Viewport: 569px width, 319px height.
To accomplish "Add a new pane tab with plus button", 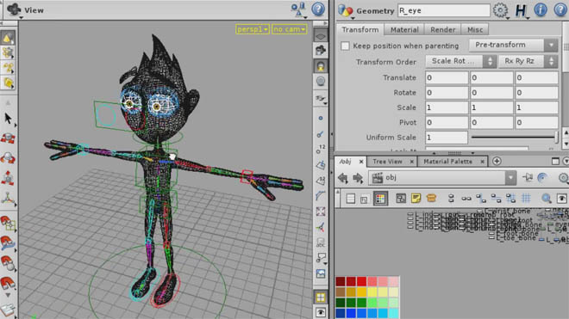I will tap(497, 161).
